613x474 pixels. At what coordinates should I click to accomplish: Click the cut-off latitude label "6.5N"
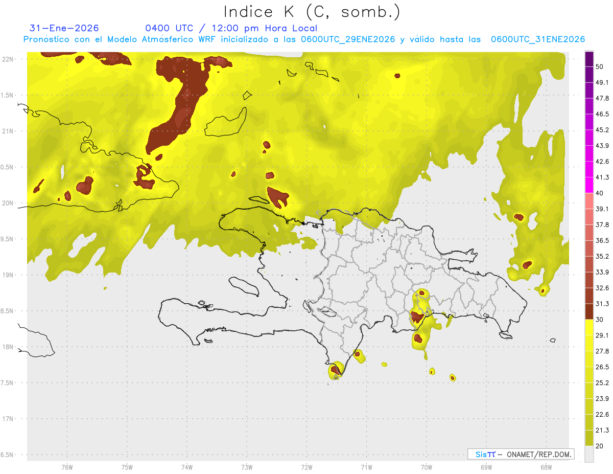coord(7,455)
